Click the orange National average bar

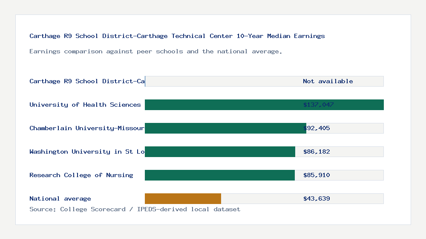(x=183, y=199)
